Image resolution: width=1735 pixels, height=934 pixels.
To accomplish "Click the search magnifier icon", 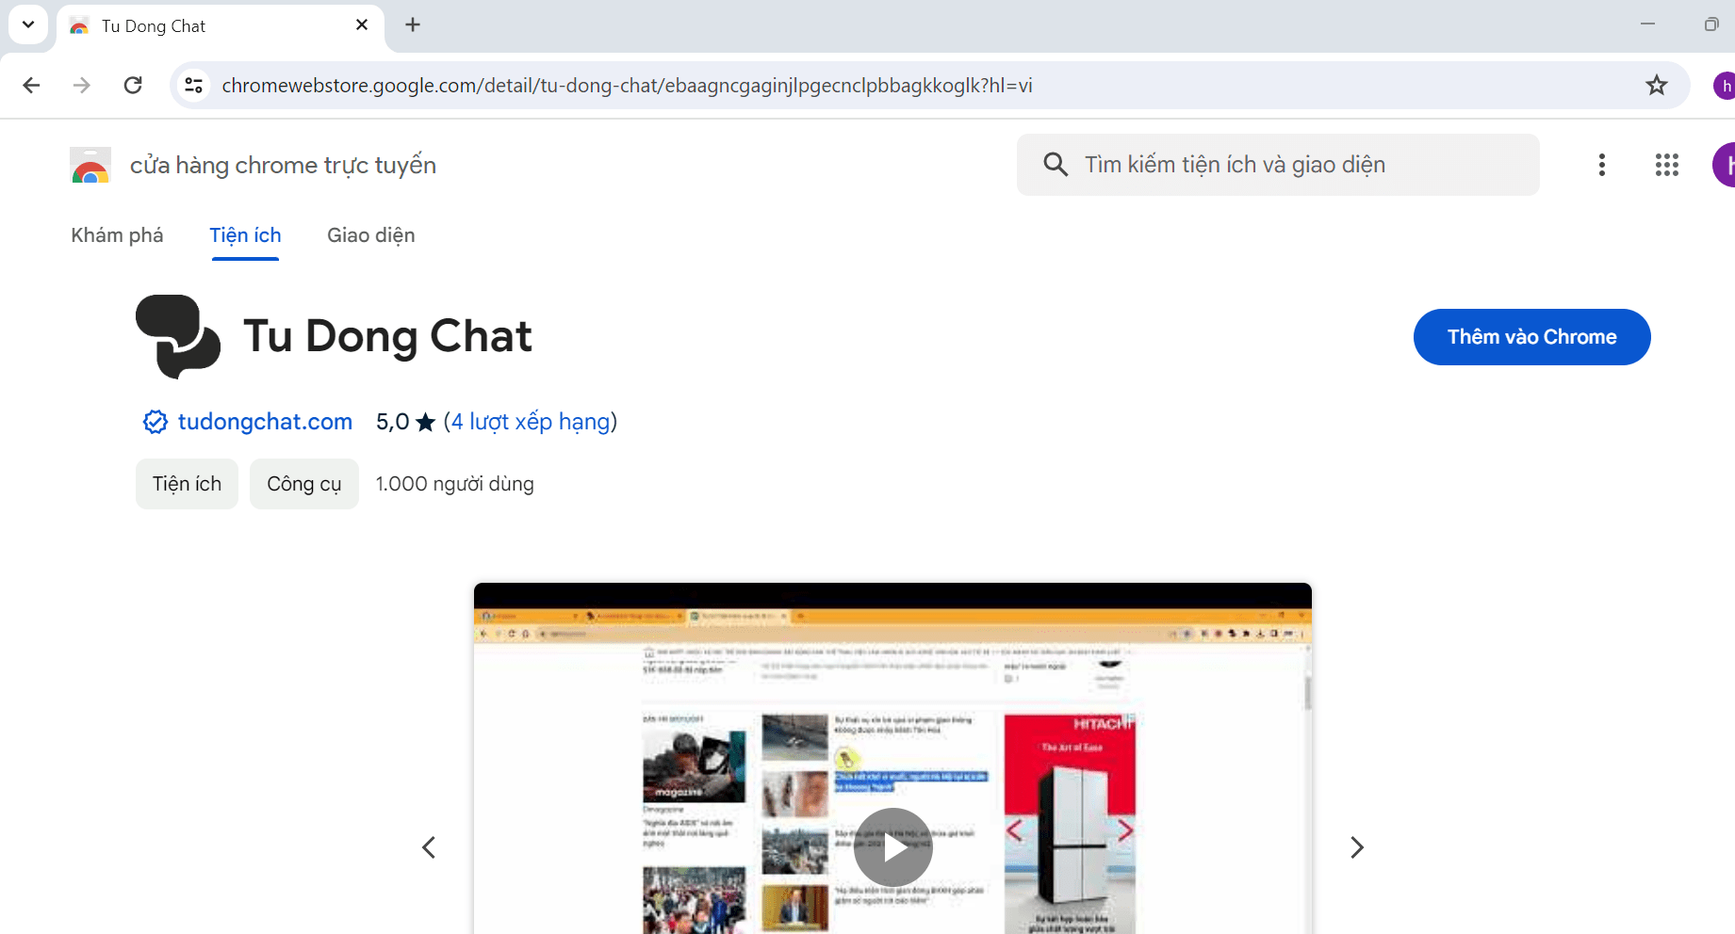I will point(1056,165).
